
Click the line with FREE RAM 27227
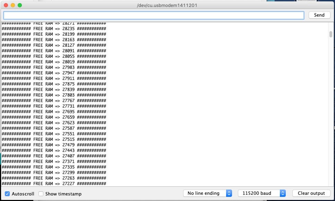pyautogui.click(x=54, y=184)
